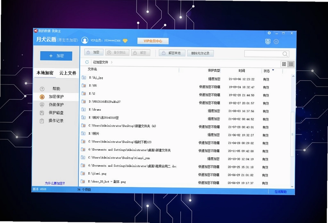Open the lock shield icon at top right

[x=268, y=41]
